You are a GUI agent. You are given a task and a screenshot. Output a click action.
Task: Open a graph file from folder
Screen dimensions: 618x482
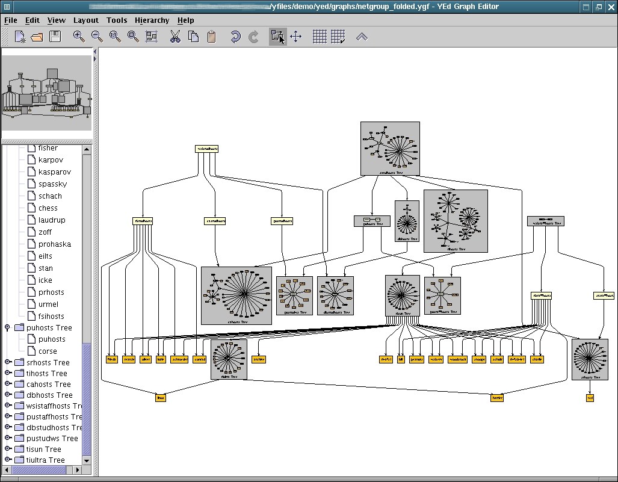click(x=37, y=37)
